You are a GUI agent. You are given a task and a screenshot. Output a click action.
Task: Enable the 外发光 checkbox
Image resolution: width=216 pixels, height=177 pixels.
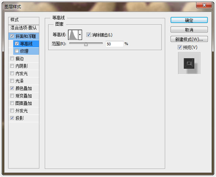coord(12,110)
